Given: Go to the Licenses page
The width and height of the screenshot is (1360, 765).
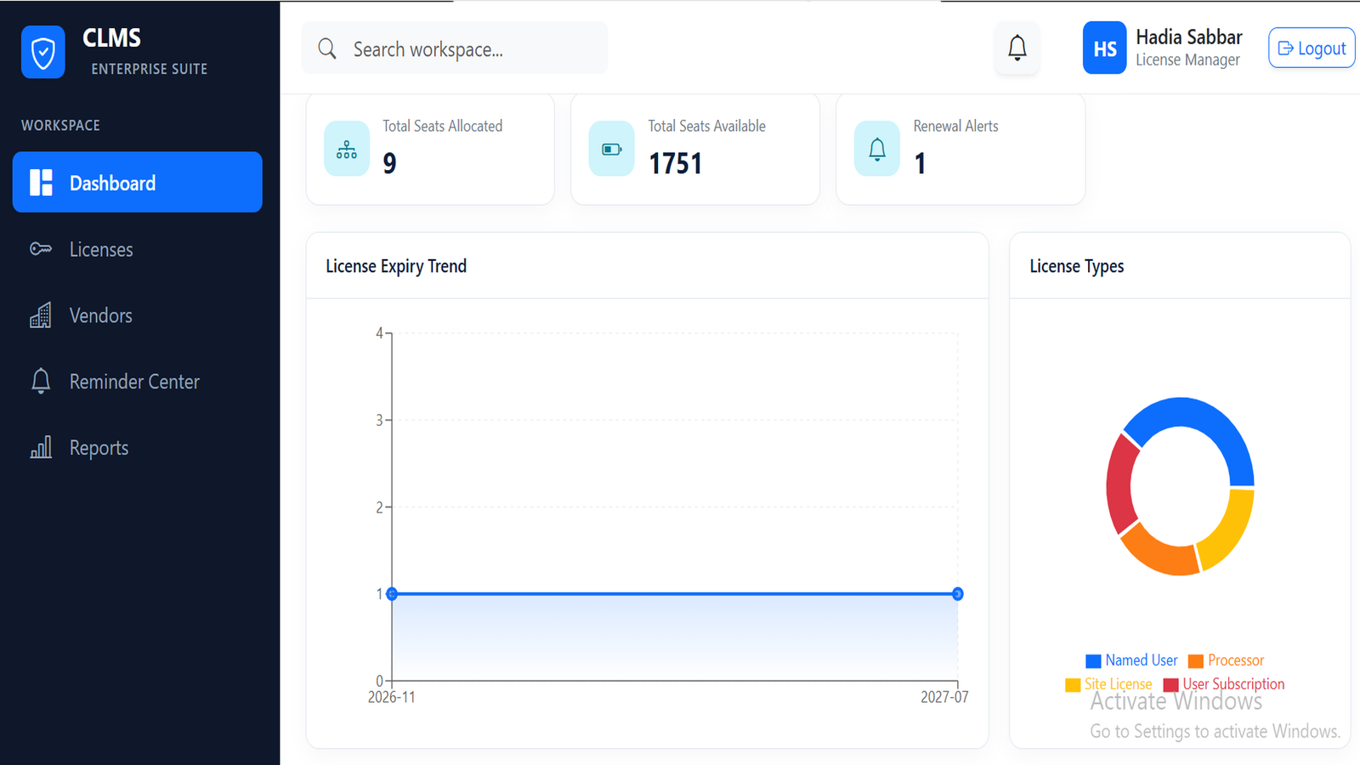Looking at the screenshot, I should (138, 249).
